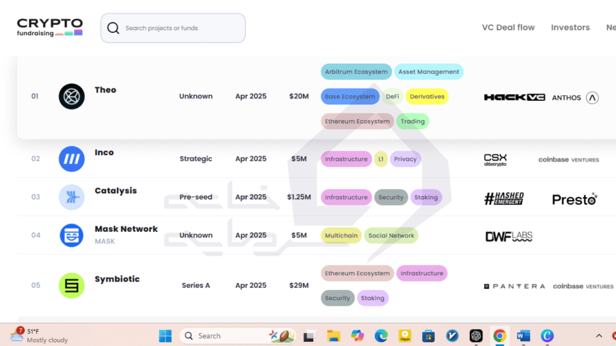Open the VC Deal flow menu
The width and height of the screenshot is (616, 346).
pyautogui.click(x=508, y=28)
